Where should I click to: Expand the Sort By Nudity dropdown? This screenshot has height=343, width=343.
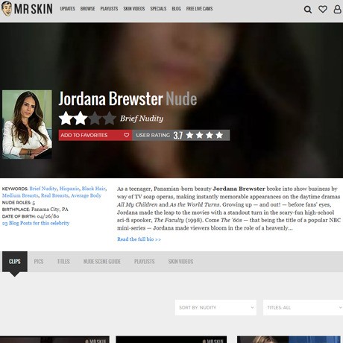[215, 307]
